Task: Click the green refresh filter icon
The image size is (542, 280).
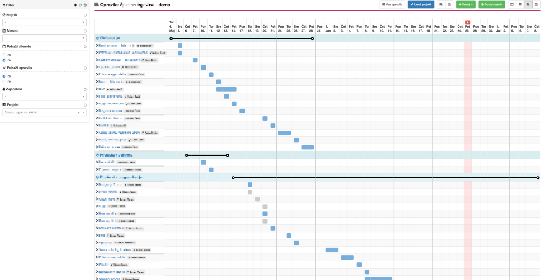Action: coord(80,5)
